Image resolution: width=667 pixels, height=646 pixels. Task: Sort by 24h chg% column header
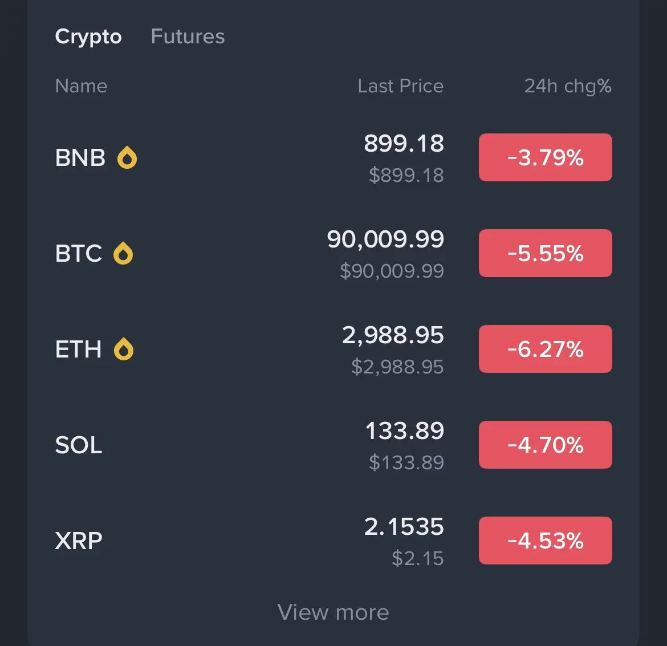click(567, 86)
